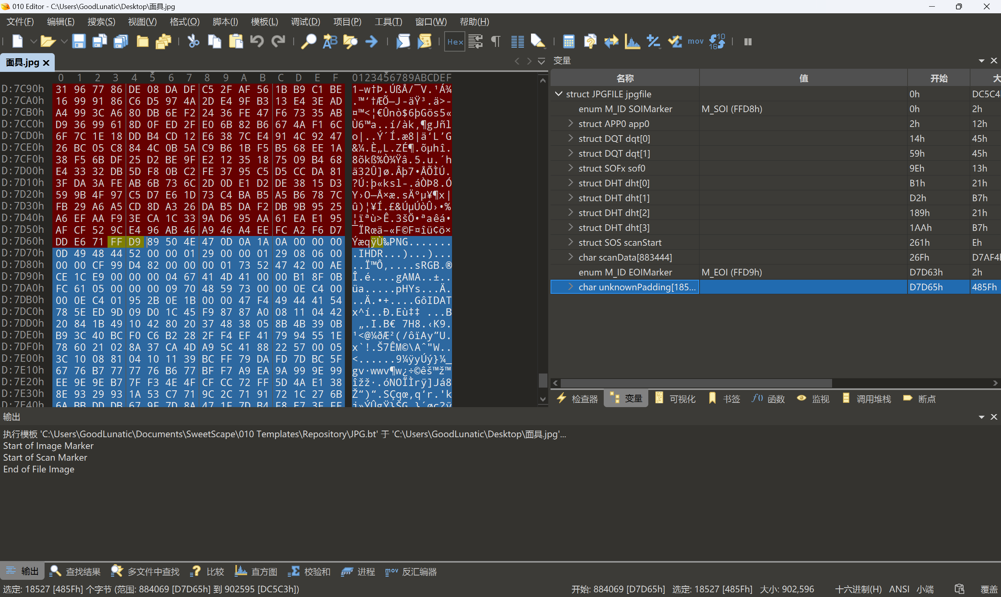Switch to the 书签 tab
The image size is (1001, 597).
(x=725, y=399)
